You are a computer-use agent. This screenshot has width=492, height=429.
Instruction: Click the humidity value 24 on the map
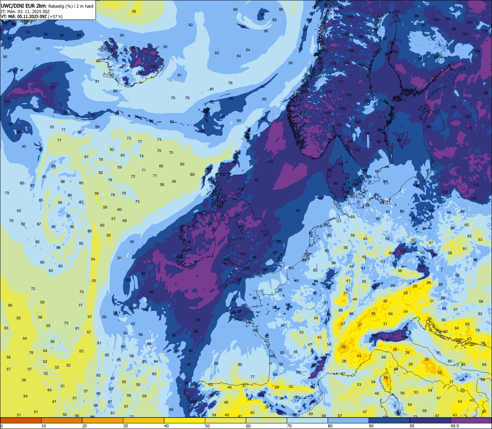[359, 356]
